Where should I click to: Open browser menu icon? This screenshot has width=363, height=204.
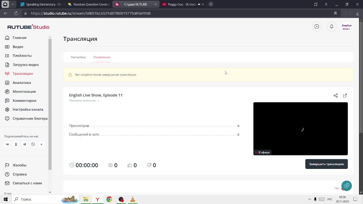(326, 4)
